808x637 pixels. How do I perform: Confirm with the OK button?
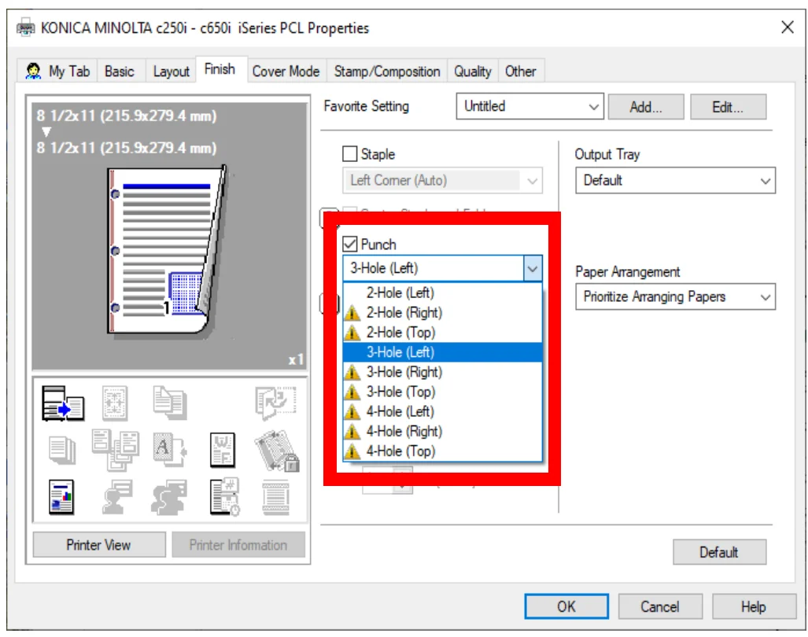click(566, 606)
